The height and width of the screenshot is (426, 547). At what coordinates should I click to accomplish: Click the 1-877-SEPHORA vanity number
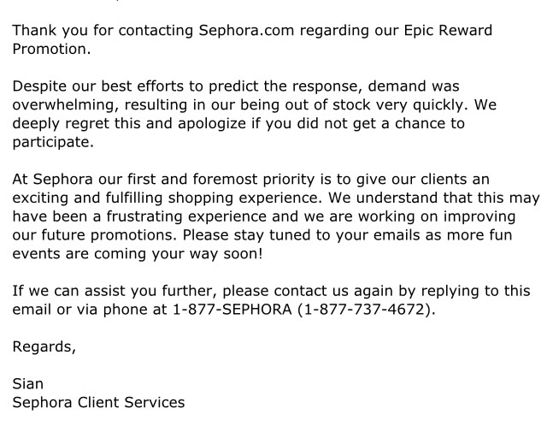click(x=232, y=310)
